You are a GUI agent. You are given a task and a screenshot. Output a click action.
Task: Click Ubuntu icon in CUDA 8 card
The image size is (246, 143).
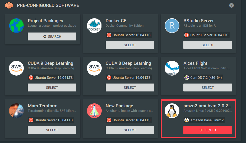(109, 77)
